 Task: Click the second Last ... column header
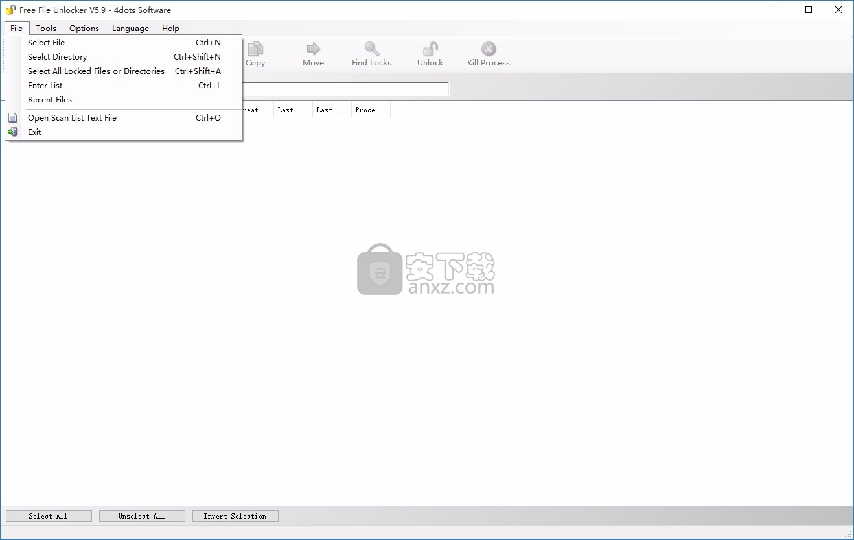(332, 110)
